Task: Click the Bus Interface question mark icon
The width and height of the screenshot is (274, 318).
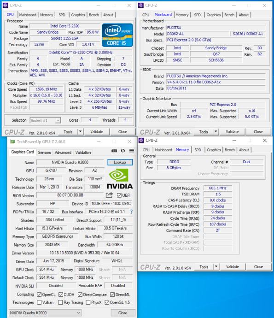Action: [131, 212]
